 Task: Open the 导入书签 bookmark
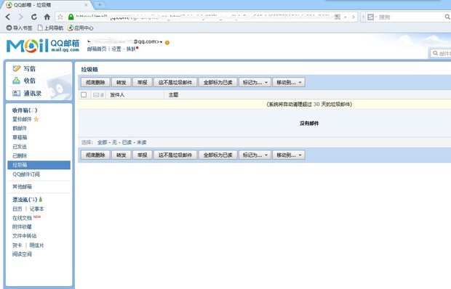19,28
